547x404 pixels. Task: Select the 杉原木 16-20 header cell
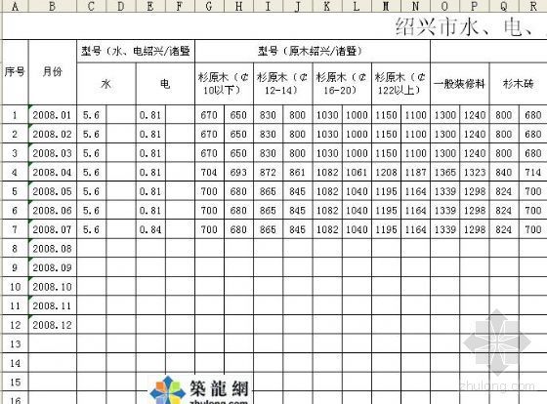pos(342,84)
